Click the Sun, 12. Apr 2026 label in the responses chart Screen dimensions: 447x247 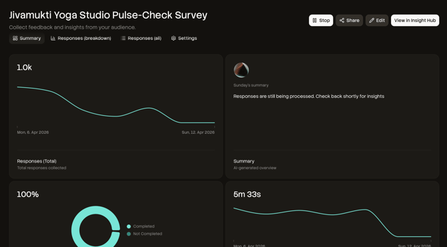198,132
